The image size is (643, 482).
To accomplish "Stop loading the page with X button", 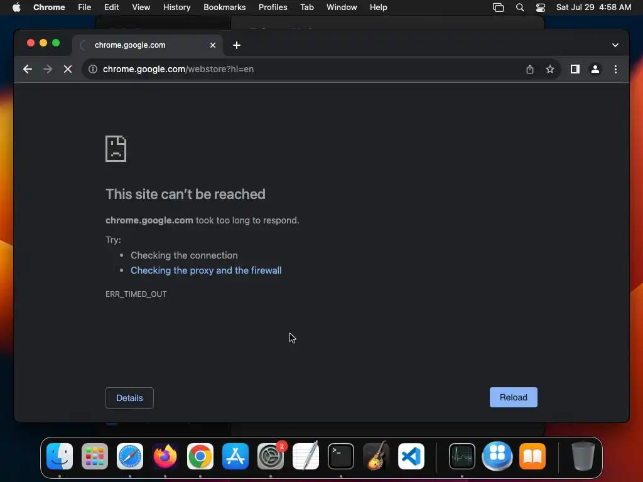I will point(68,69).
